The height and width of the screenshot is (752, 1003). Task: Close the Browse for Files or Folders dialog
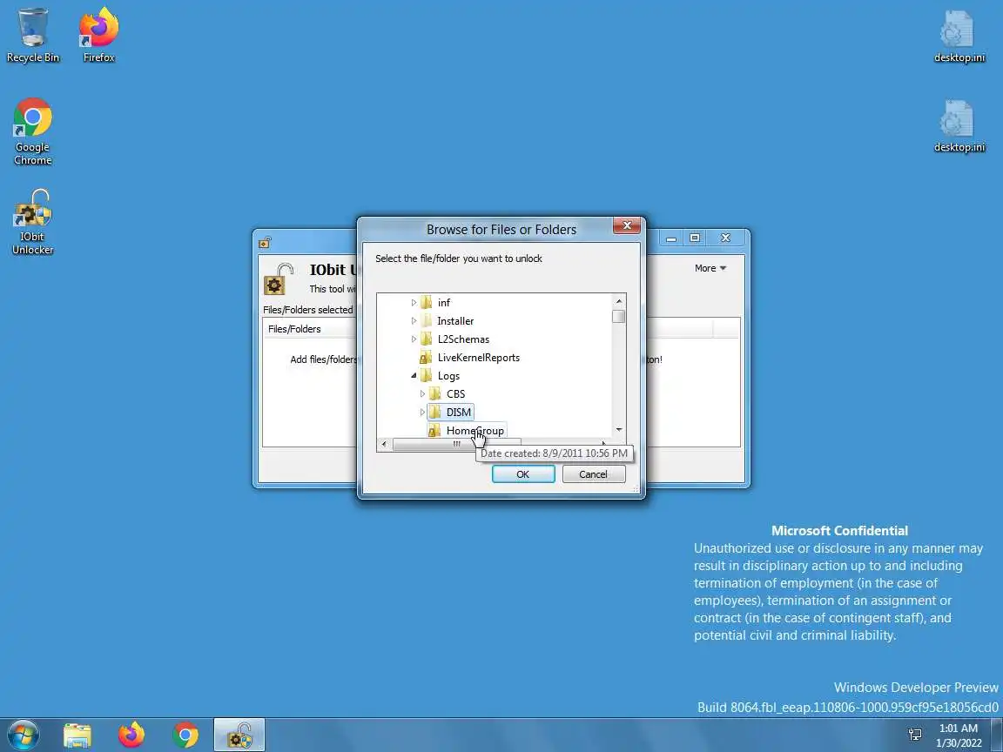click(627, 225)
